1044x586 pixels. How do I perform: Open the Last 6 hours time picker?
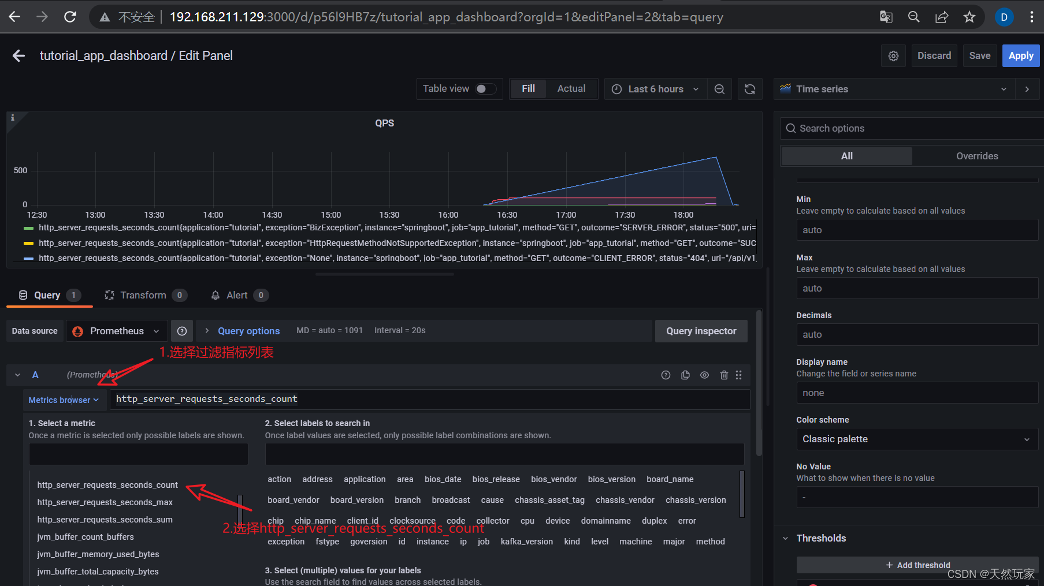(656, 89)
